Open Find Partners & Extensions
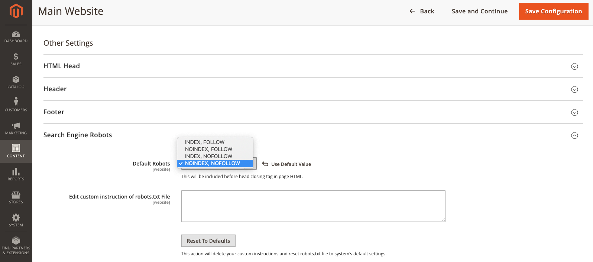Screen dimensions: 593x262 [16, 245]
